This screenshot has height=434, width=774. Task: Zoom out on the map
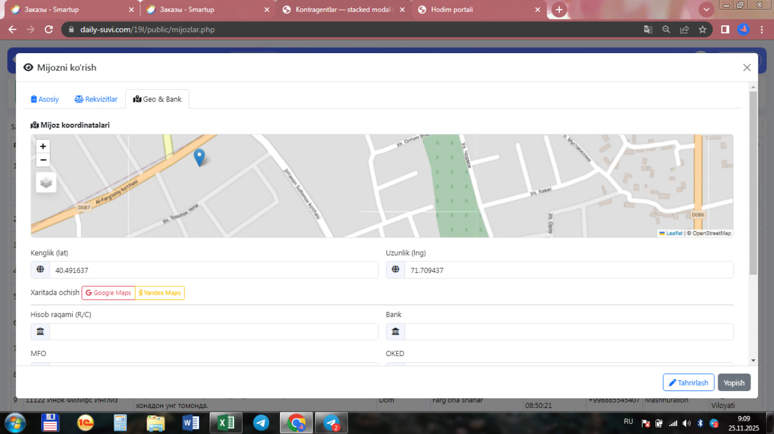(x=43, y=160)
